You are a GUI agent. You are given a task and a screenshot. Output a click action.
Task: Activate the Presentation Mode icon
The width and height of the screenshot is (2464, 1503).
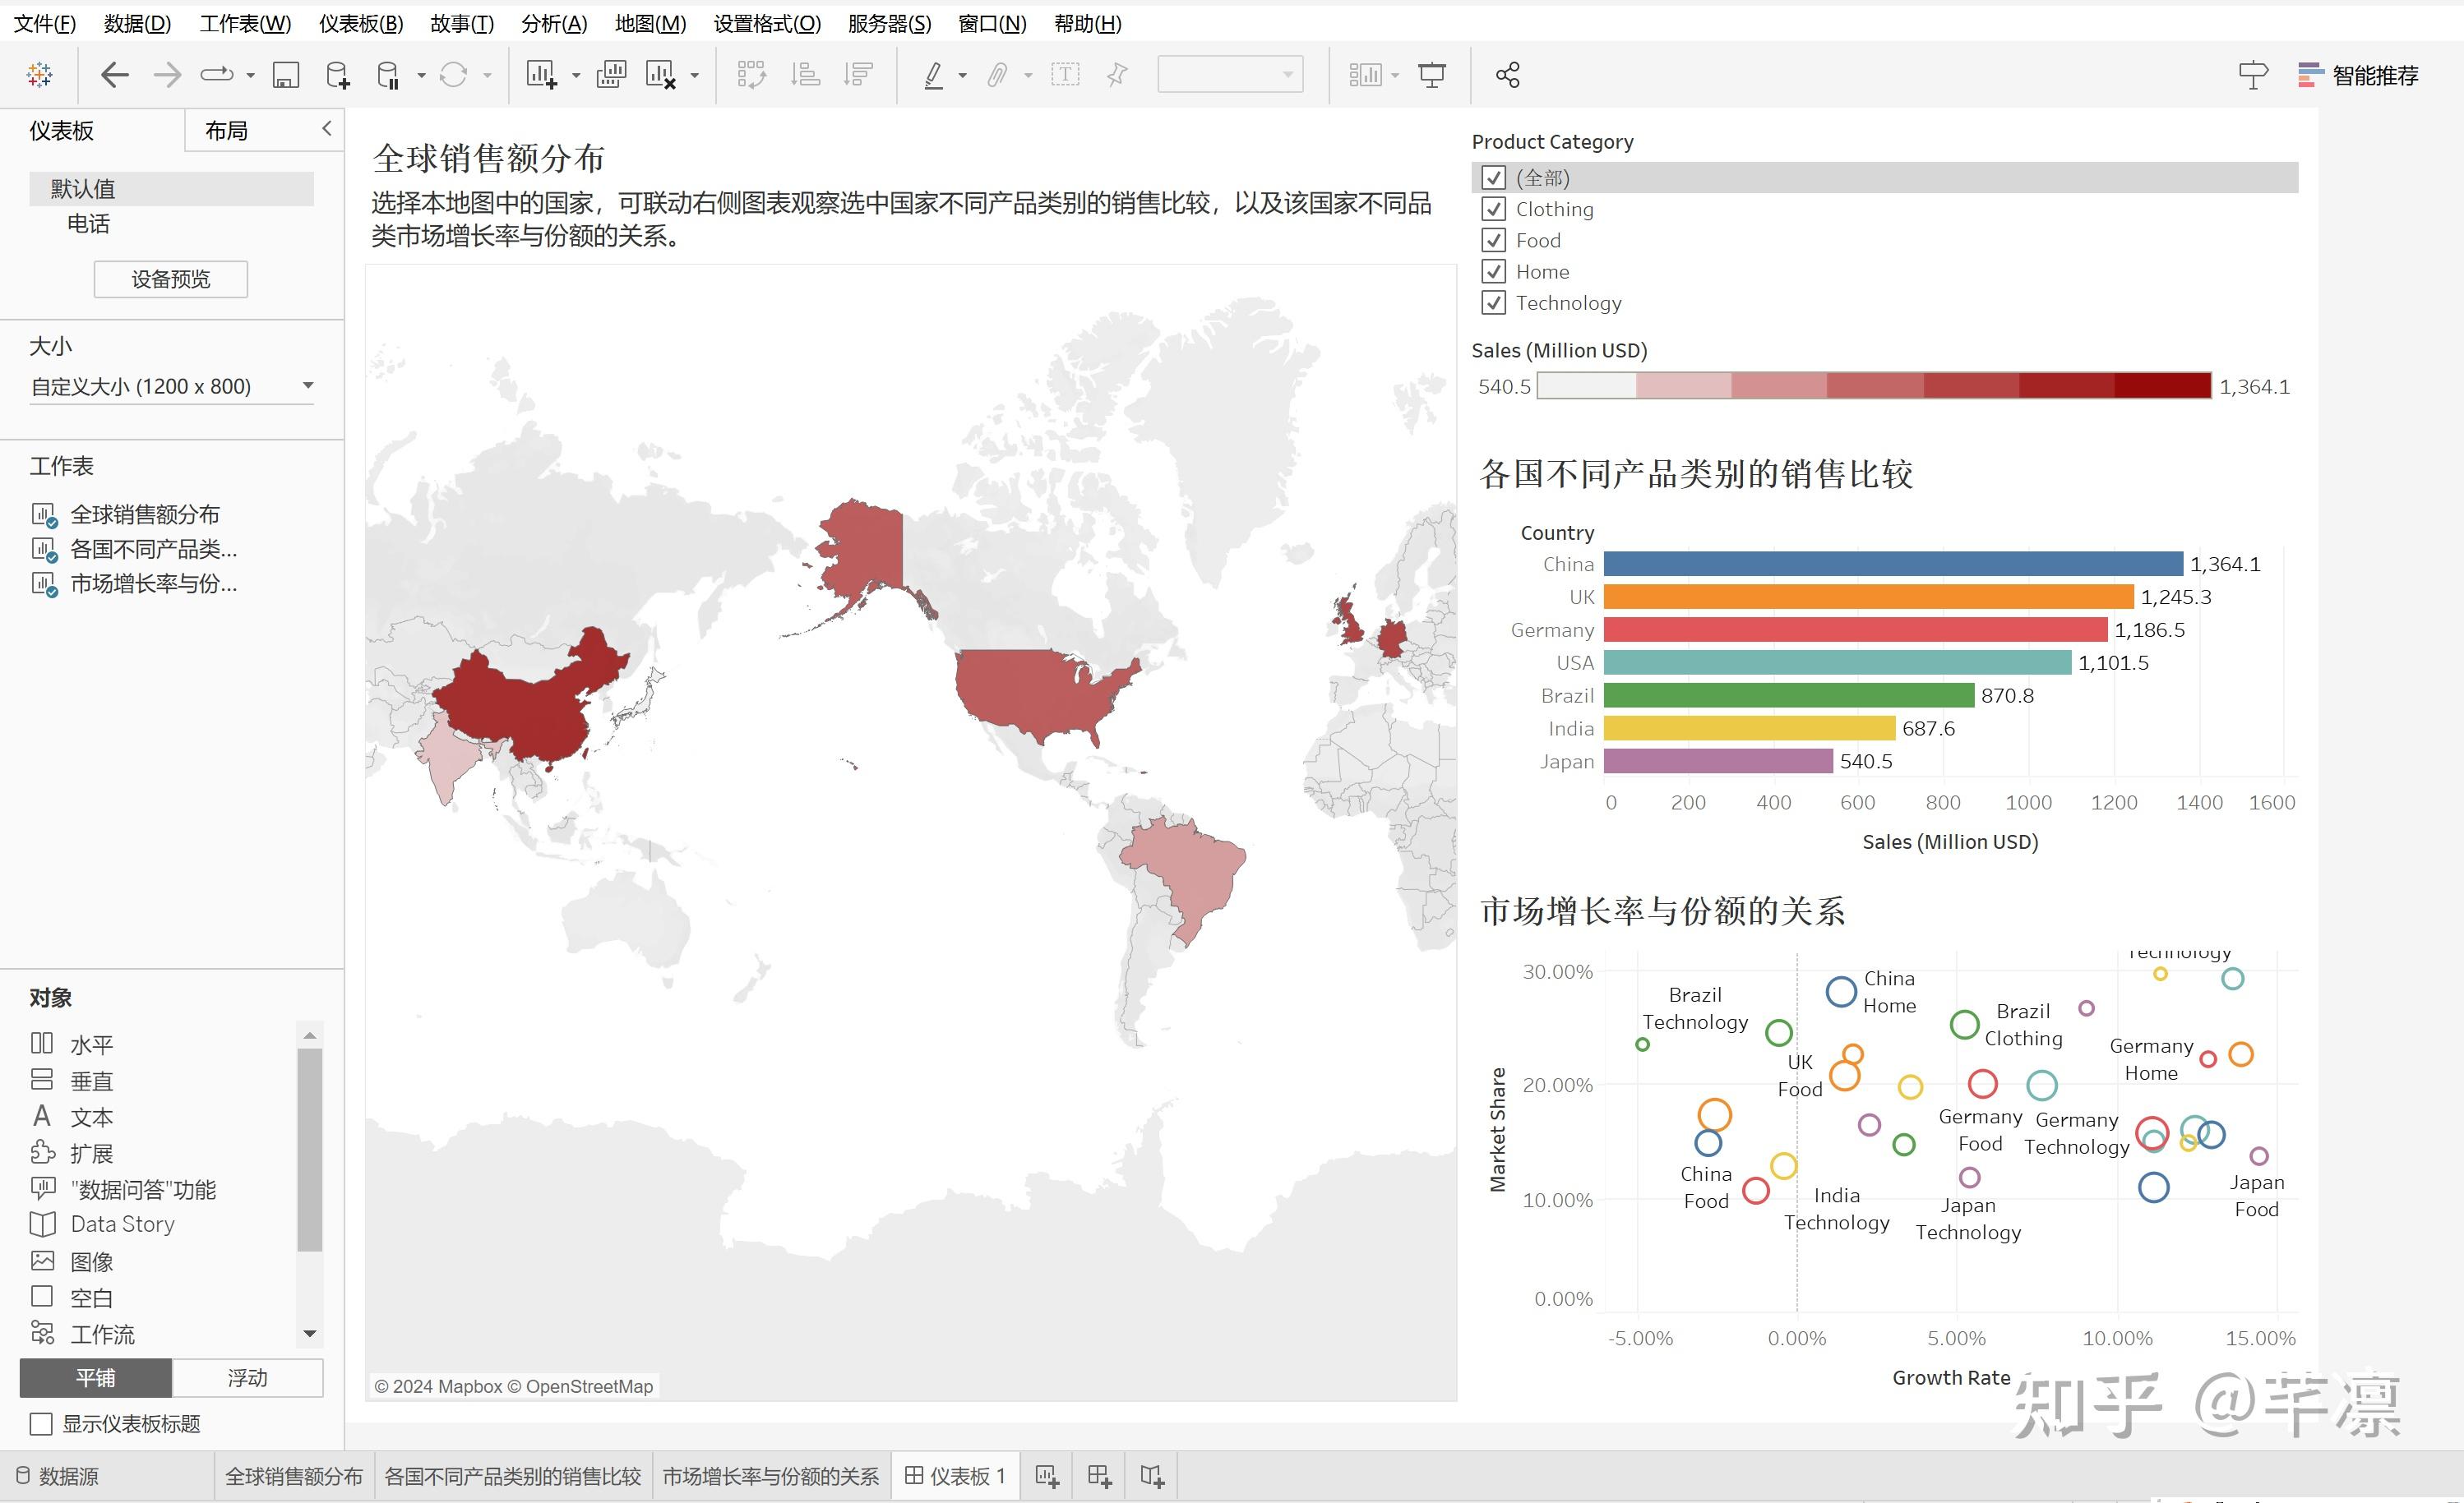[1432, 74]
